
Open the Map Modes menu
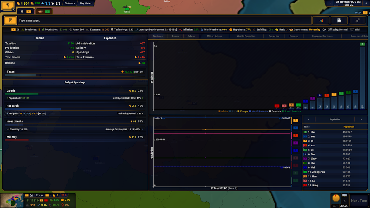tap(86, 3)
